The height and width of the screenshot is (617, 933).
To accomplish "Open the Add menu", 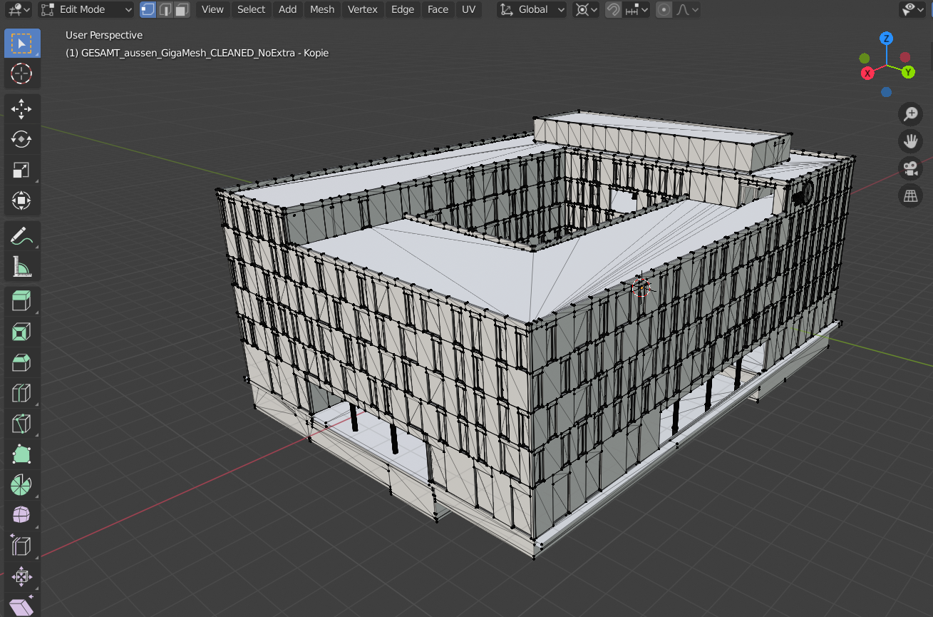I will 288,9.
